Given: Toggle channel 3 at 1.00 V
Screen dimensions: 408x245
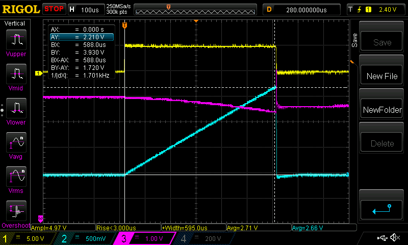Looking at the screenshot, I should click(144, 238).
